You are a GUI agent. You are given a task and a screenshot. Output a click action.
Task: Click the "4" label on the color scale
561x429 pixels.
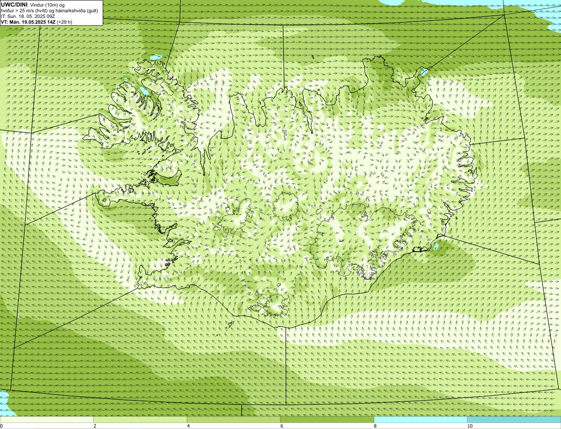(188, 426)
